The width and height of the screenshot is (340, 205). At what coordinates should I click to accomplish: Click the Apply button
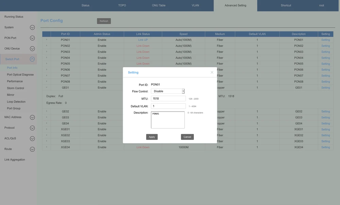(152, 137)
